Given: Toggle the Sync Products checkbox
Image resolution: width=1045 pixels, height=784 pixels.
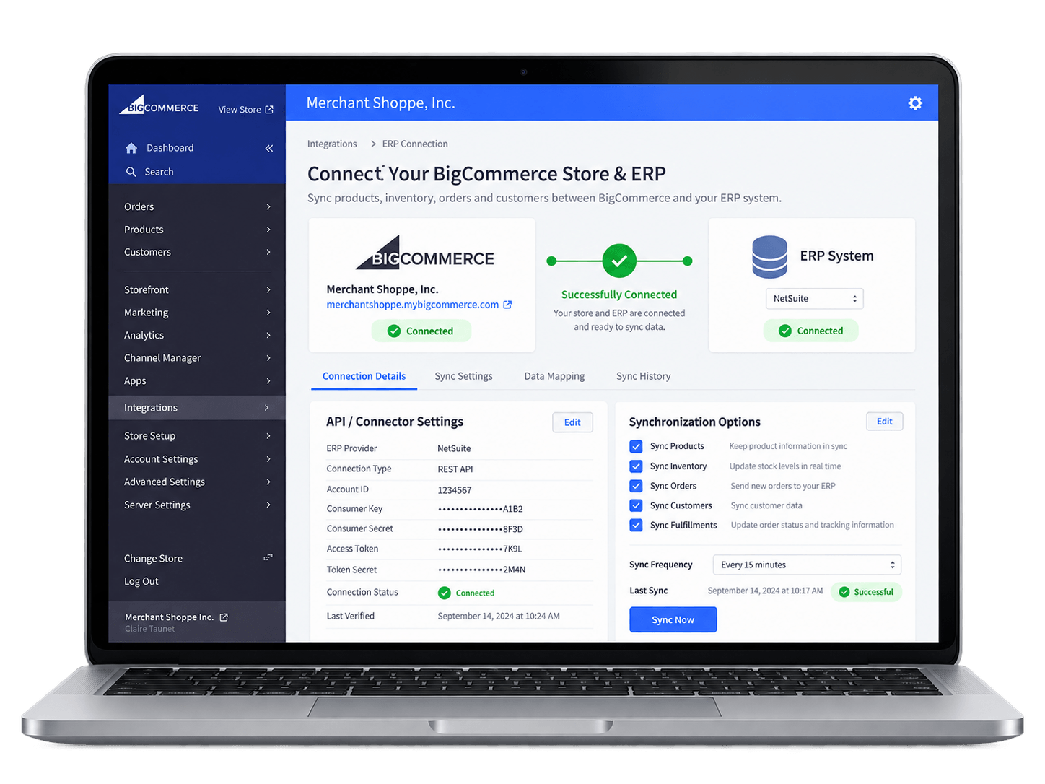Looking at the screenshot, I should [x=636, y=446].
